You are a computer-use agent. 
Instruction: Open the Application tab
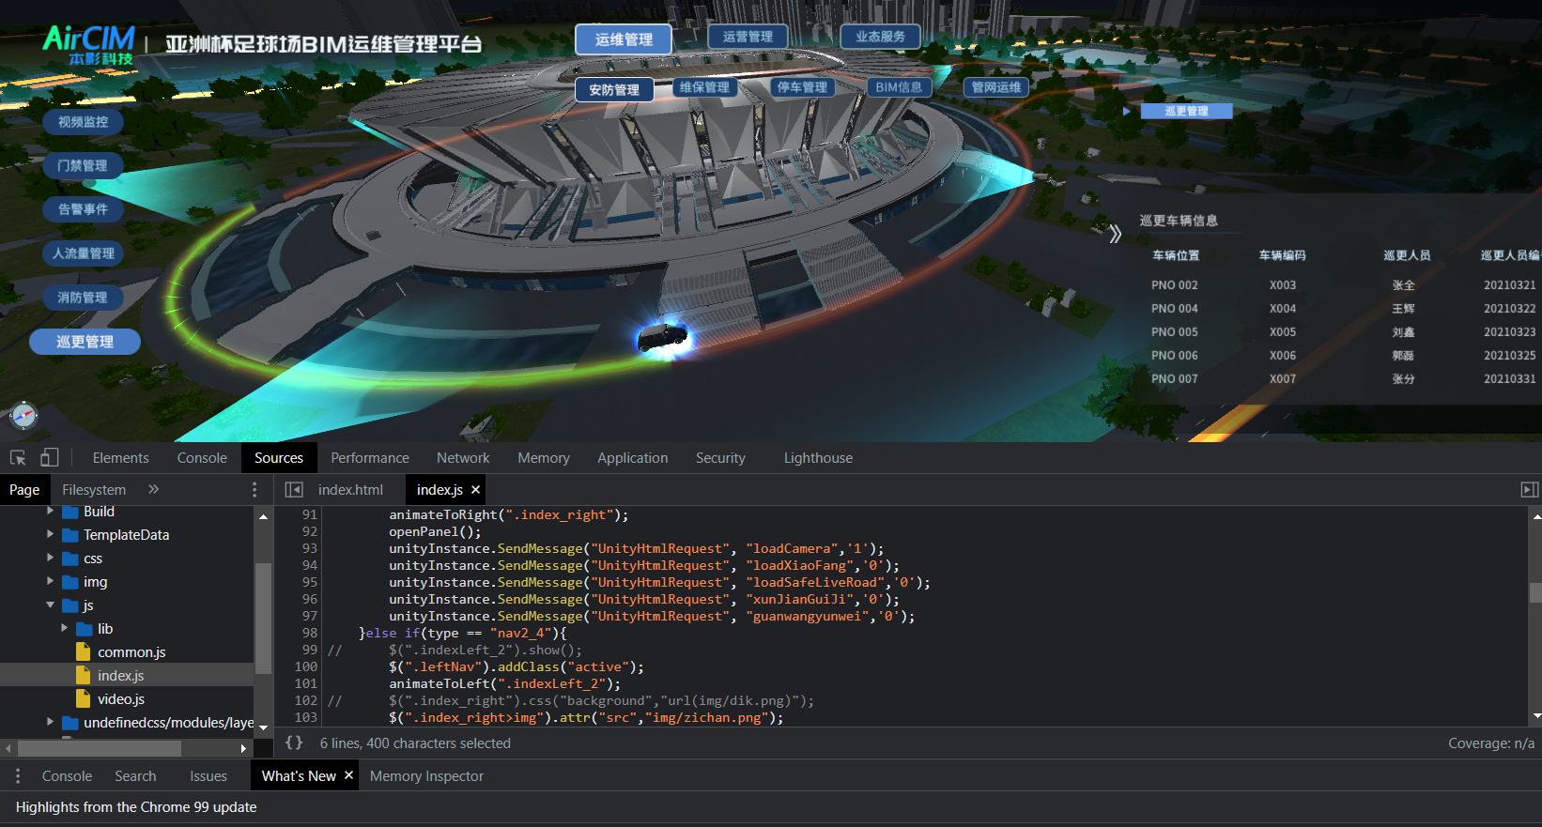tap(633, 458)
